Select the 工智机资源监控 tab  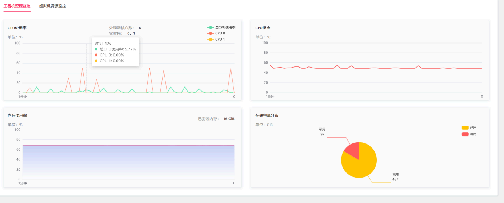tap(17, 6)
